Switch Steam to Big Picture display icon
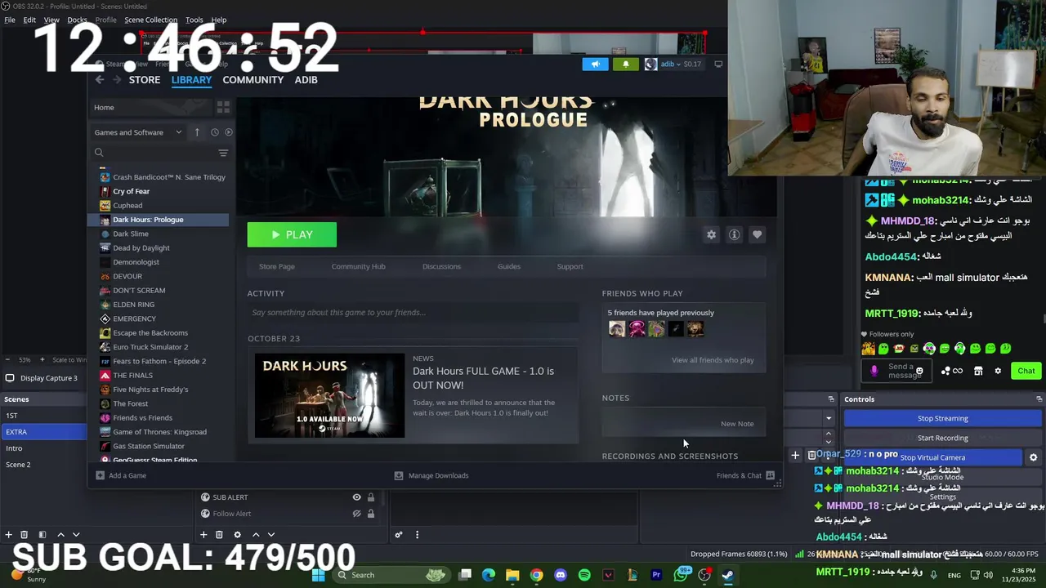1046x588 pixels. [718, 64]
